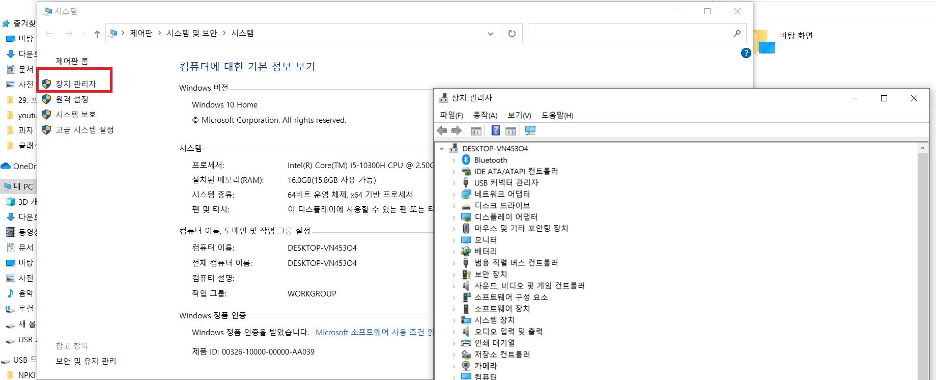The height and width of the screenshot is (380, 936).
Task: Expand the USB 커넥터 관리자 category
Action: click(x=454, y=183)
